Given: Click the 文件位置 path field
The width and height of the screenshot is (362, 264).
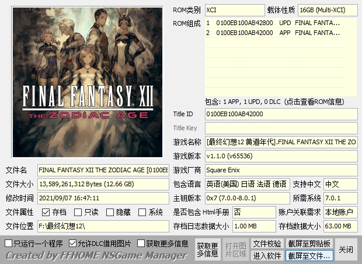Looking at the screenshot, I should tap(103, 226).
